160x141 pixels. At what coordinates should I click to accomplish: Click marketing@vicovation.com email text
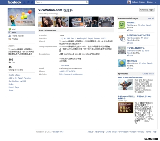[x=70, y=68]
